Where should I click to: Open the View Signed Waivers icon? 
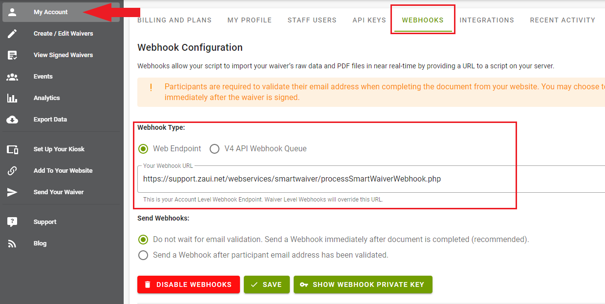click(x=12, y=55)
